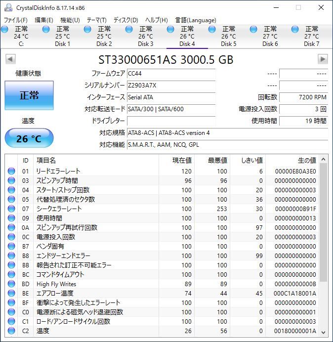
Task: Click status orb for attribute BF 衝撃によって発生したエラーレート
Action: click(x=11, y=302)
